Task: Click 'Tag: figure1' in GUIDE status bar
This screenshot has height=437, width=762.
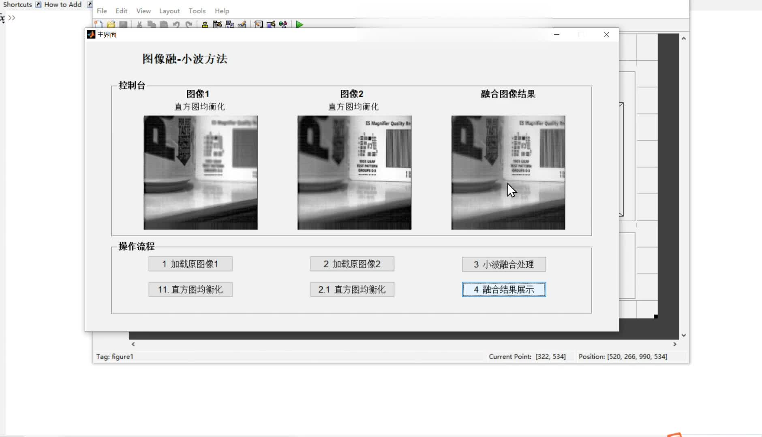Action: (115, 356)
